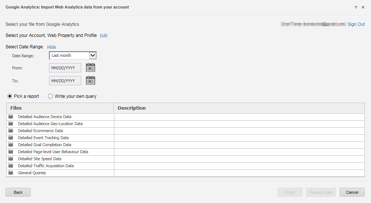Click the Sign Out link
The height and width of the screenshot is (203, 371).
[x=356, y=24]
